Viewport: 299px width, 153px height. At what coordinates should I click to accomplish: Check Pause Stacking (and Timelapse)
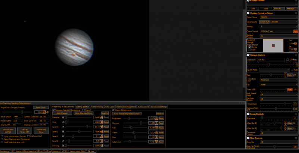pyautogui.click(x=2, y=139)
